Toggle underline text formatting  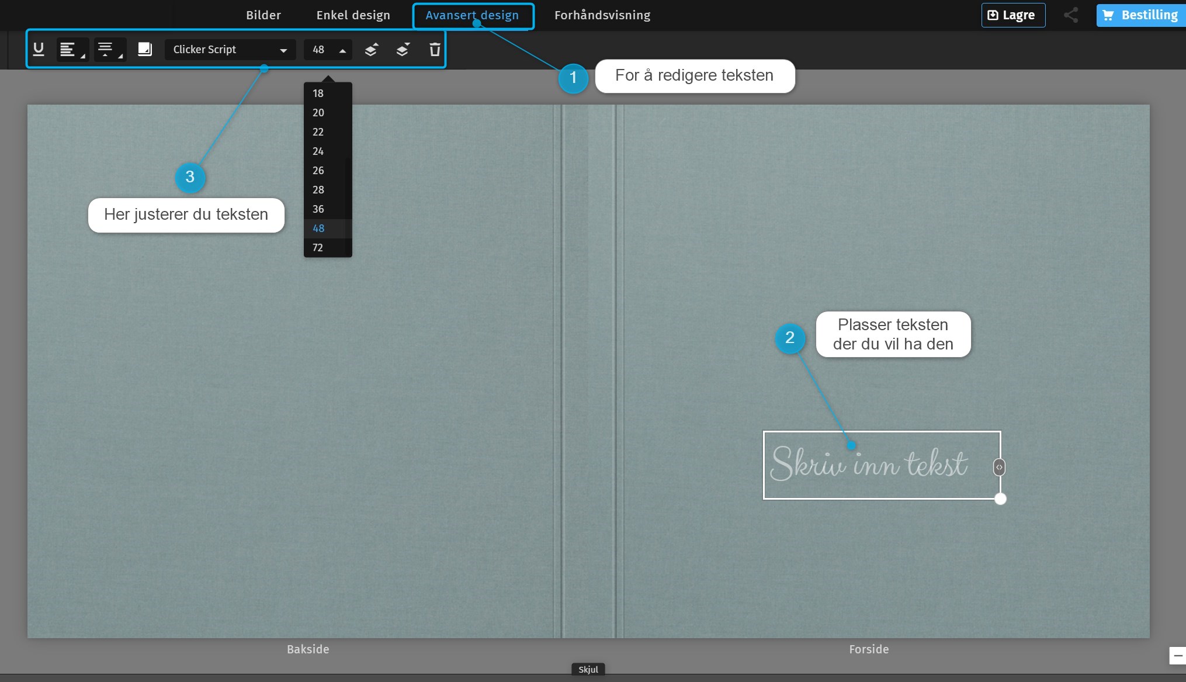[39, 50]
